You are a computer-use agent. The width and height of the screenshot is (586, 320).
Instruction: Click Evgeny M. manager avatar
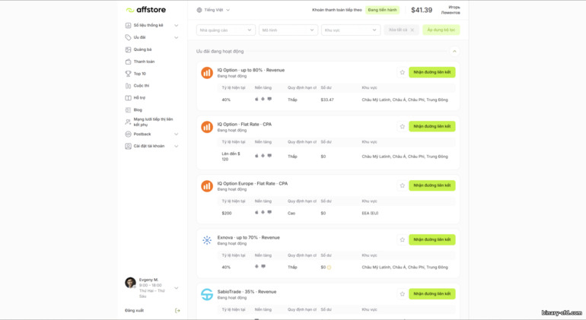pyautogui.click(x=130, y=283)
